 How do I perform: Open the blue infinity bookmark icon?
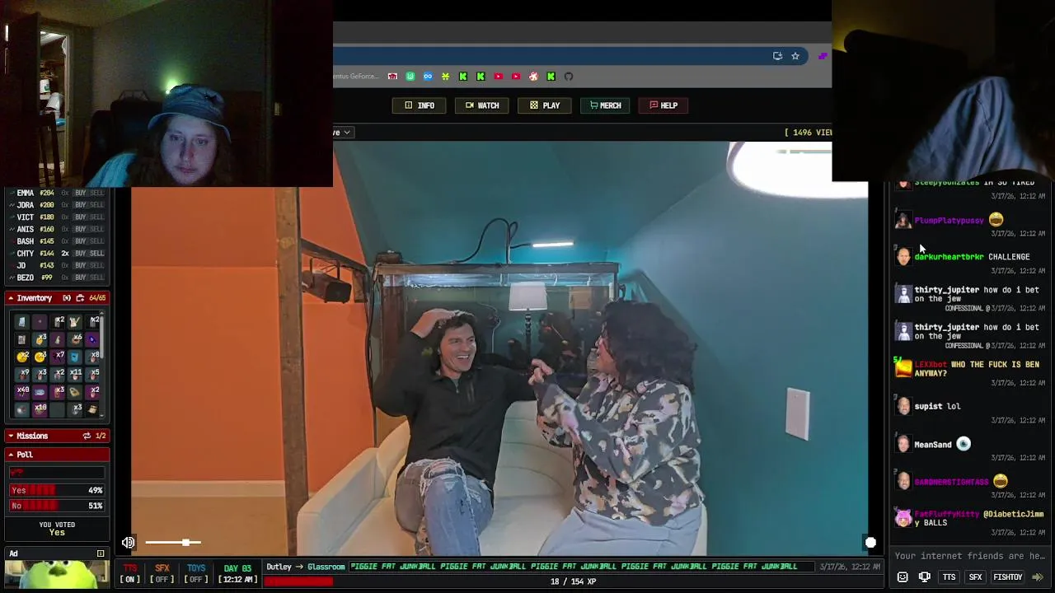click(x=428, y=77)
